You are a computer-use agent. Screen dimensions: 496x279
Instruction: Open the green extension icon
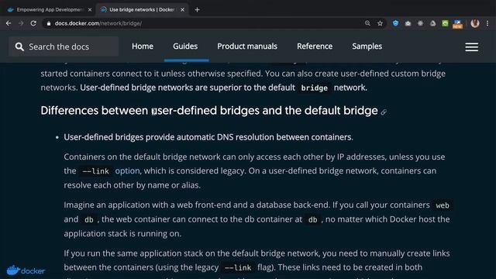[445, 23]
